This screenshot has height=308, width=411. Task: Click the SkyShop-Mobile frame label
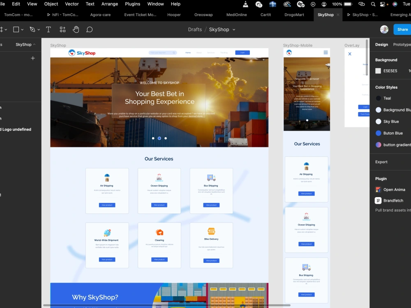coord(298,45)
